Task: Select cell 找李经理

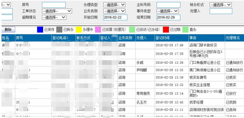Action: (207, 102)
